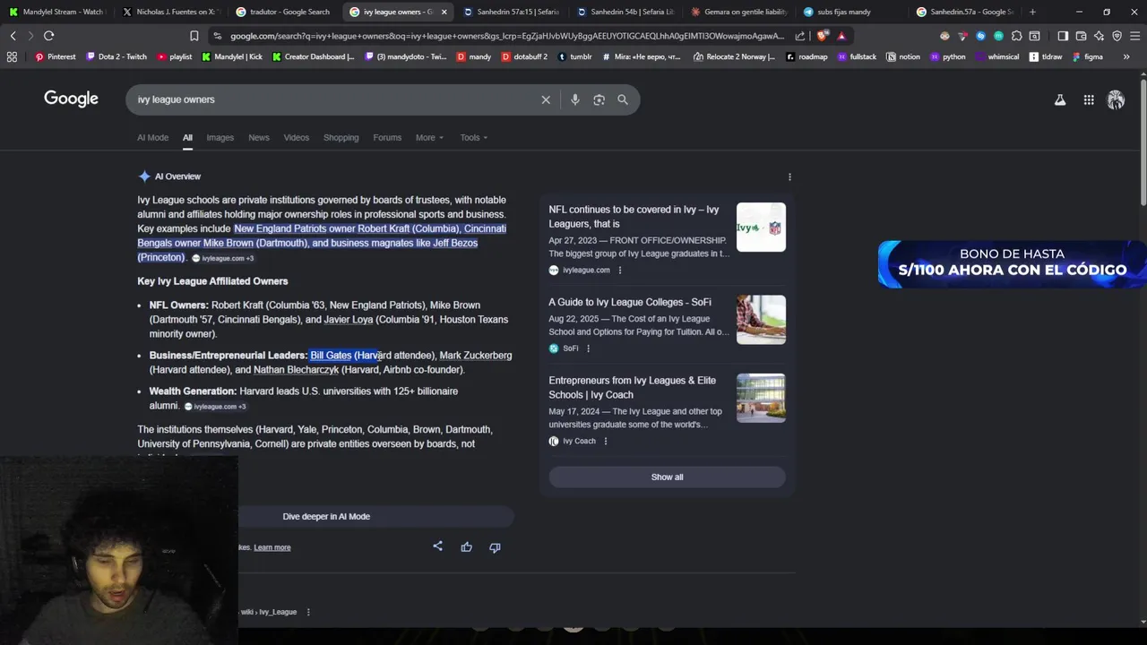Screen dimensions: 1147x645
Task: Click the address bar URL
Action: [506, 36]
